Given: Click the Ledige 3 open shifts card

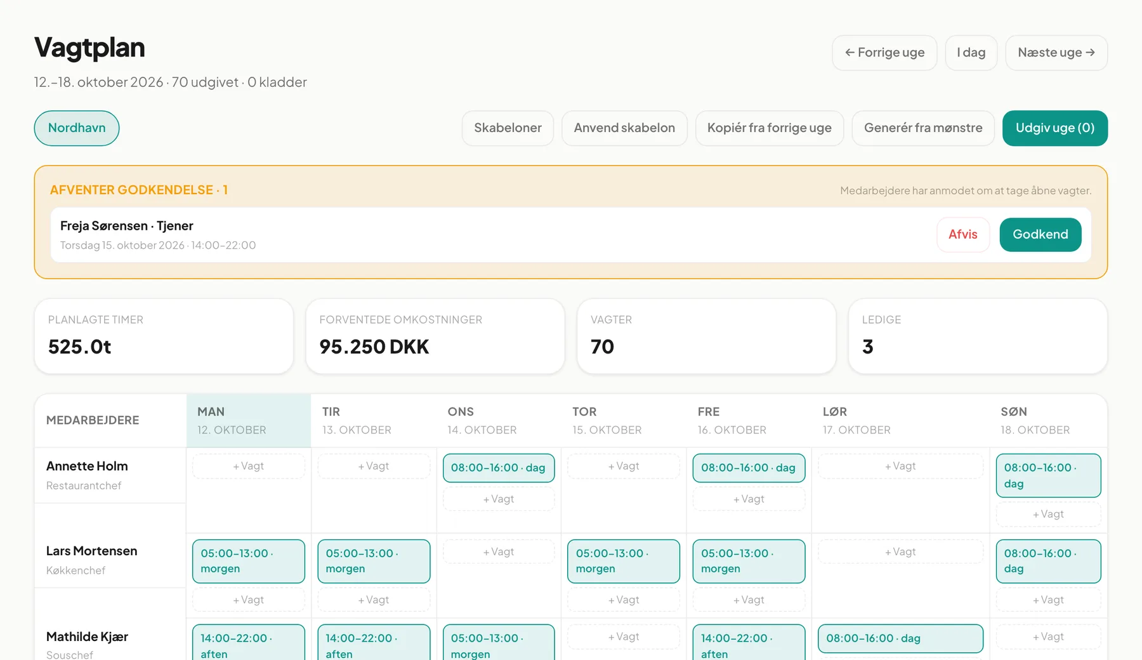Looking at the screenshot, I should click(978, 336).
